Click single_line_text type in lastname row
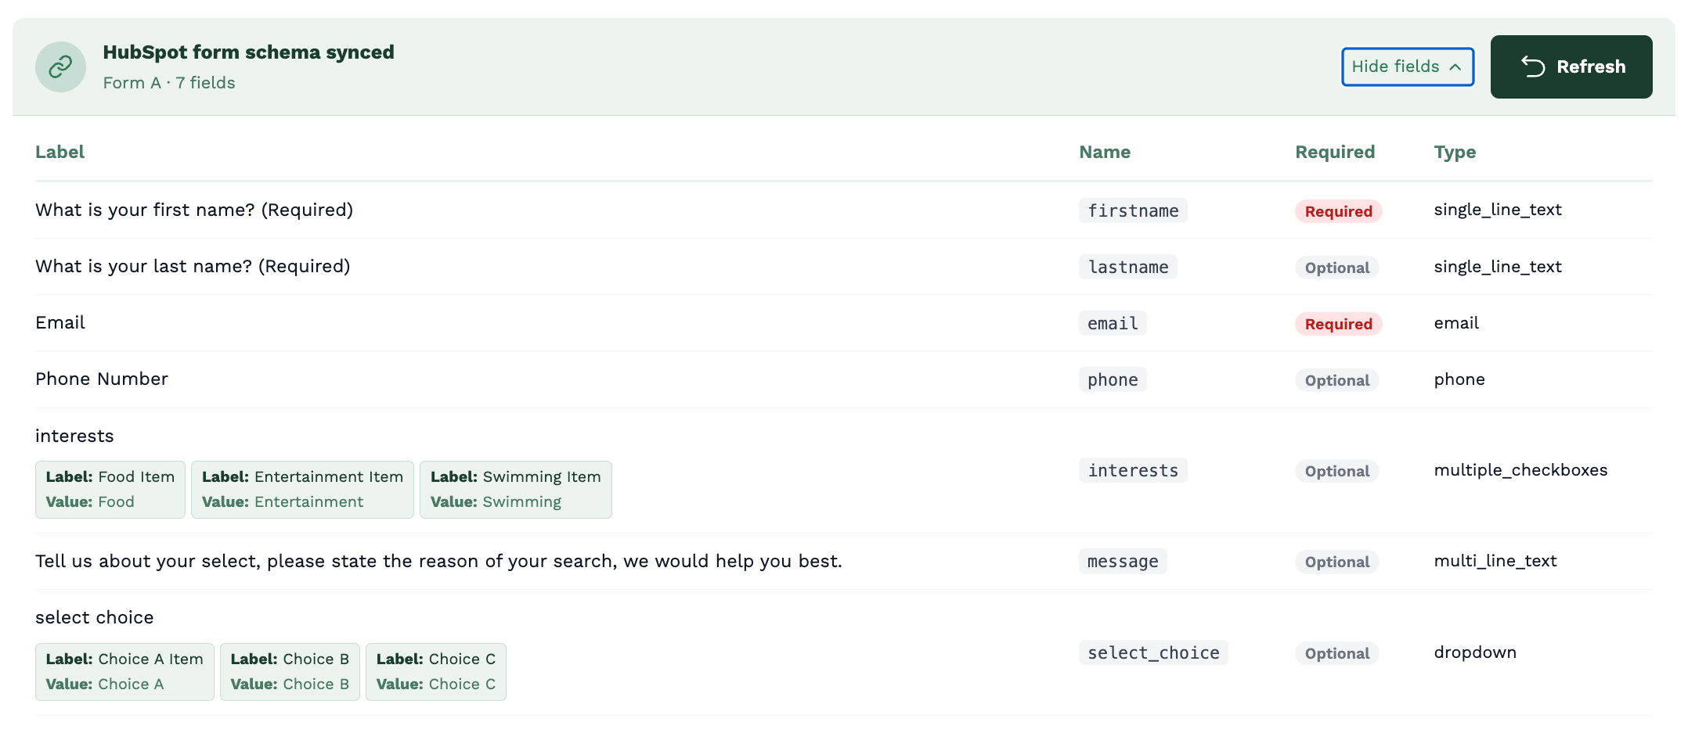This screenshot has width=1688, height=751. tap(1497, 267)
